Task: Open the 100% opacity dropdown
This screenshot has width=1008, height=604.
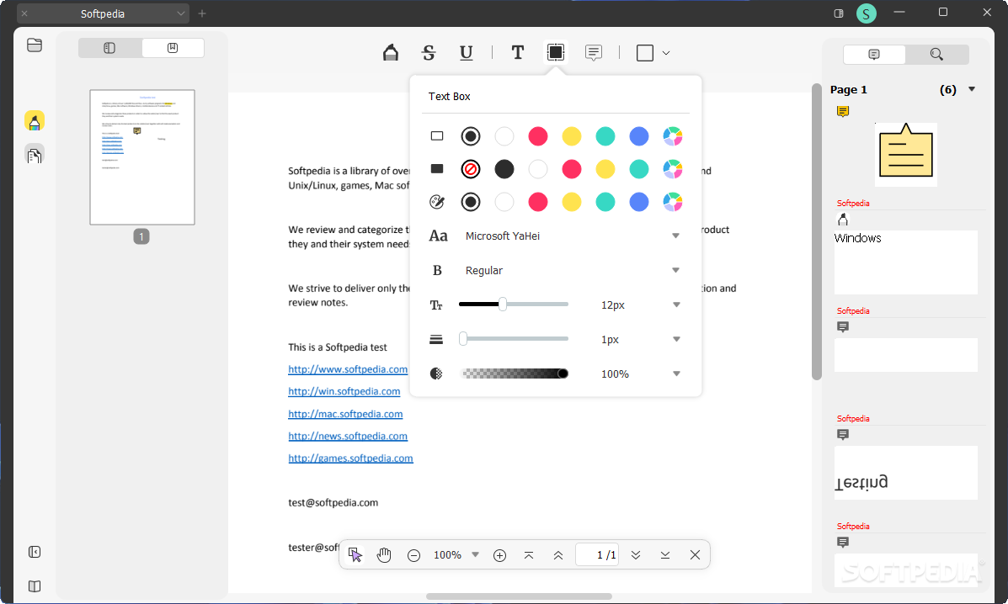Action: coord(676,374)
